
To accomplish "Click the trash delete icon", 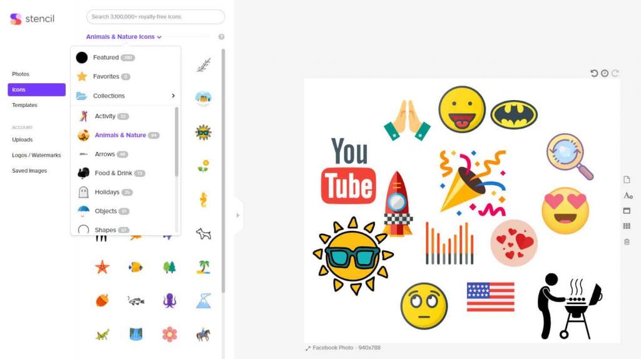I will [x=627, y=242].
